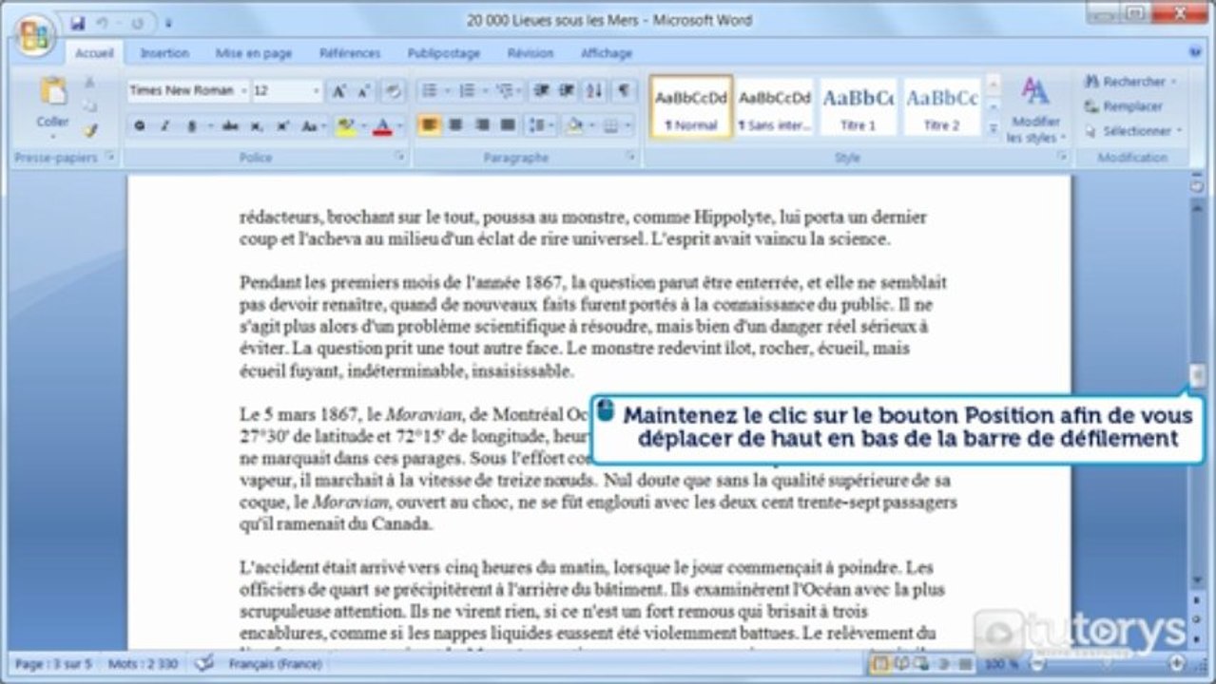Click the spelling check status icon
The height and width of the screenshot is (684, 1216).
pyautogui.click(x=203, y=664)
